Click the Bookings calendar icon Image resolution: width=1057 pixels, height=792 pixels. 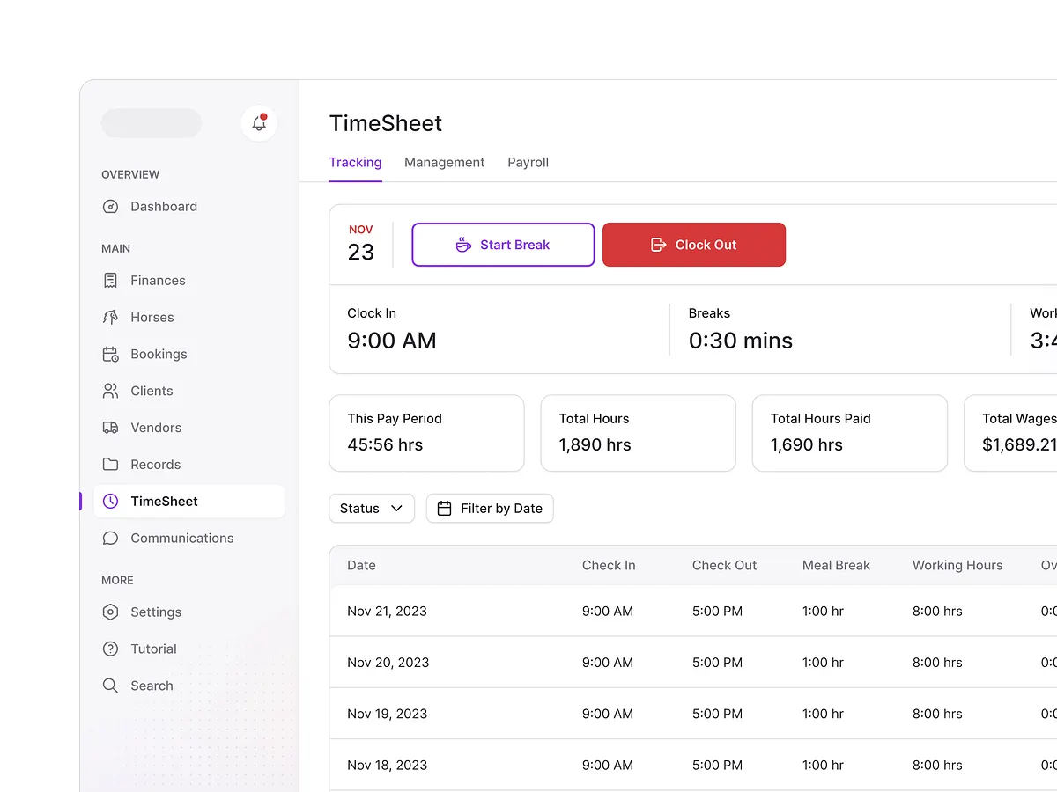(110, 354)
